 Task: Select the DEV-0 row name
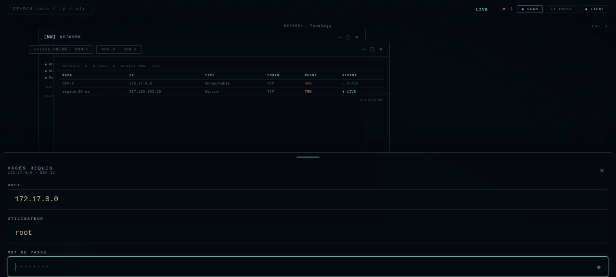[x=68, y=84]
